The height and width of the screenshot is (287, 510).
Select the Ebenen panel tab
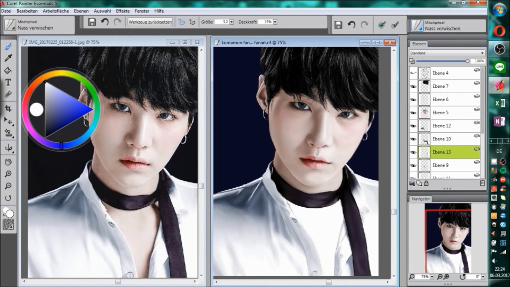coord(419,44)
